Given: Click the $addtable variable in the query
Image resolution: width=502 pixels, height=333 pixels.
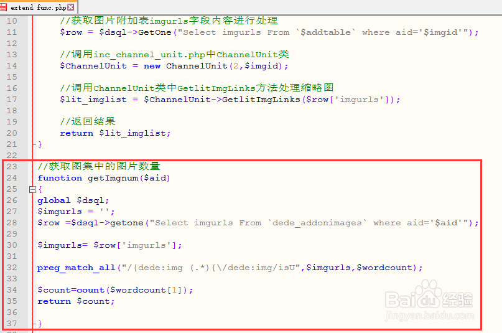Looking at the screenshot, I should point(325,32).
